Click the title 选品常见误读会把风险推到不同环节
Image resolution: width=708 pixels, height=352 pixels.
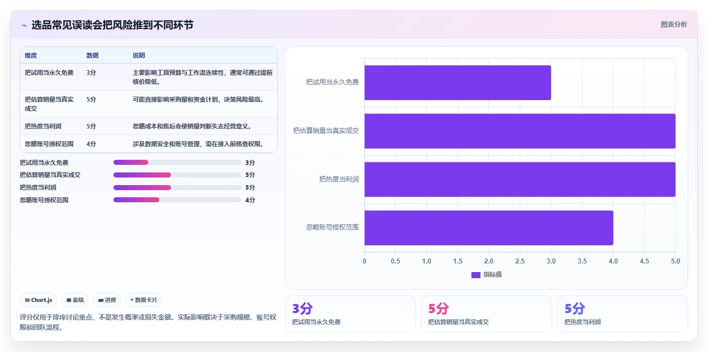click(x=112, y=25)
